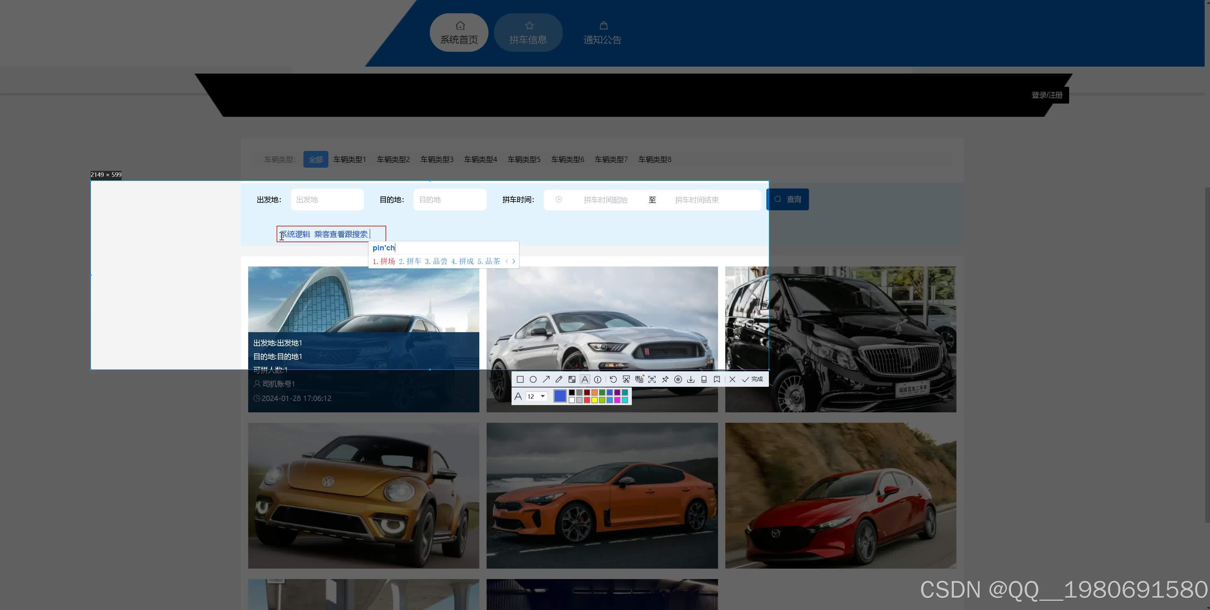1210x610 pixels.
Task: Click 完成 to finish screenshot
Action: pyautogui.click(x=752, y=380)
